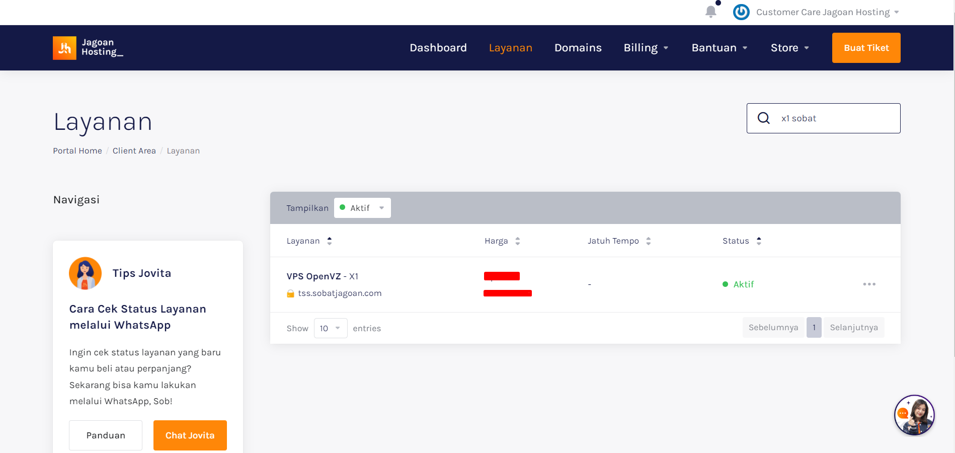
Task: Open the Aktif filter dropdown
Action: coord(362,208)
